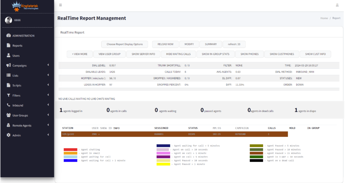Click the Inbound phone icon
This screenshot has height=183, width=345.
pos(9,105)
